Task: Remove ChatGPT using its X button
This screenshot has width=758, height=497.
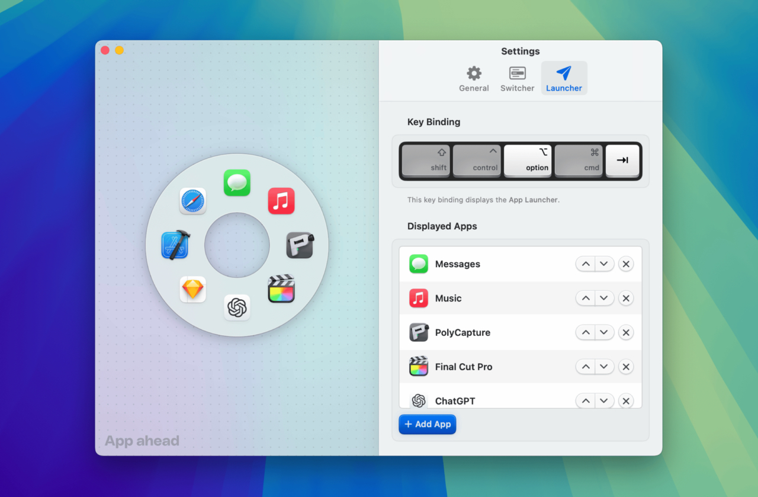Action: click(x=626, y=401)
